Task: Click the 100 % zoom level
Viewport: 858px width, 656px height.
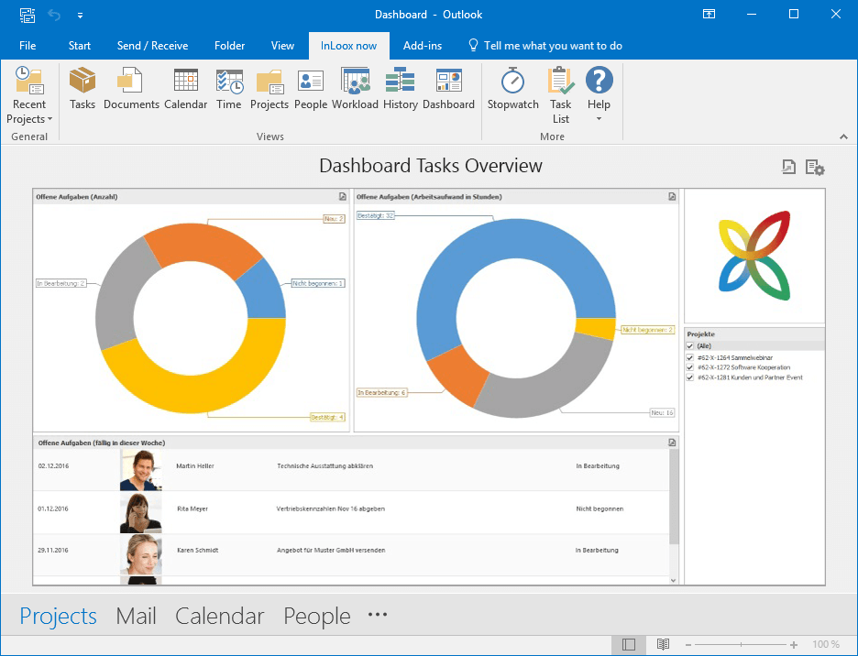Action: pos(826,644)
